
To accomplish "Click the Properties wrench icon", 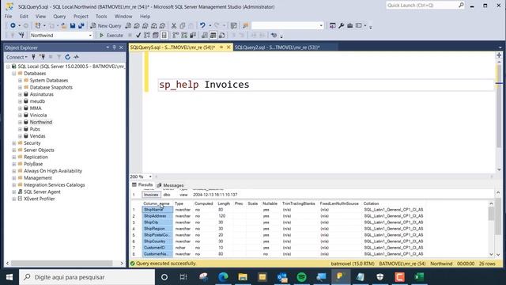I will pyautogui.click(x=341, y=25).
